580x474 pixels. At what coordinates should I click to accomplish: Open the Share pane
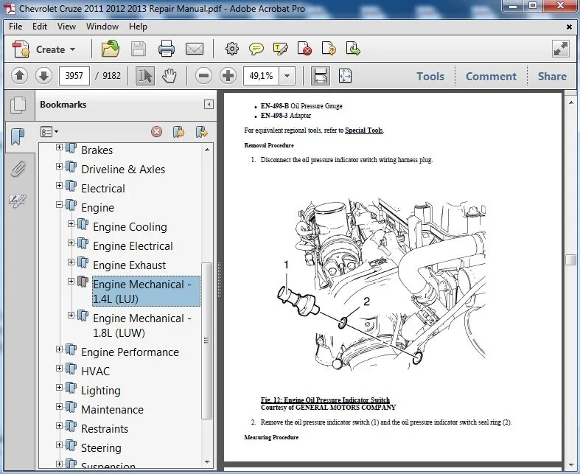[x=552, y=76]
